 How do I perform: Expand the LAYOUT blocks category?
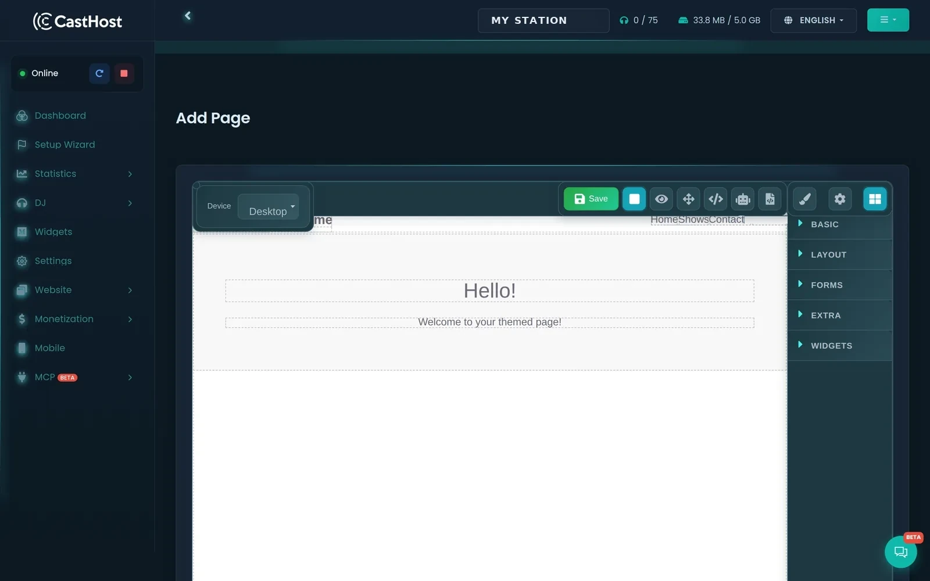[840, 254]
